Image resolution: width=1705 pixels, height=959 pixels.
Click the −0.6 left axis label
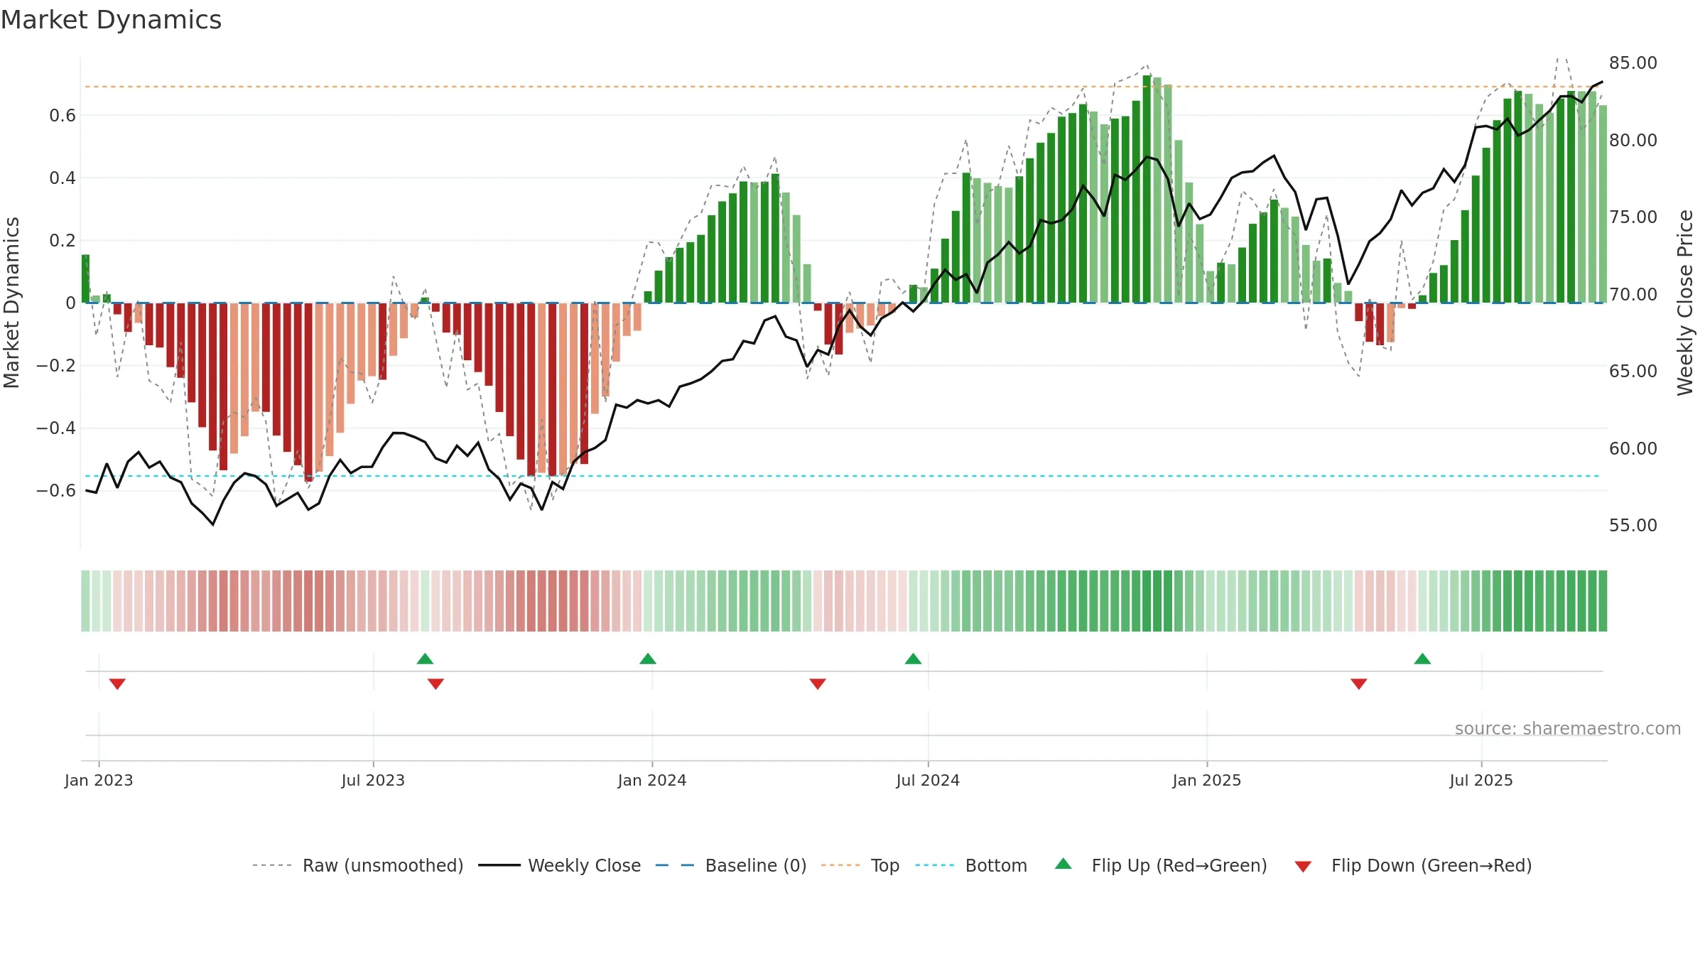[x=56, y=490]
